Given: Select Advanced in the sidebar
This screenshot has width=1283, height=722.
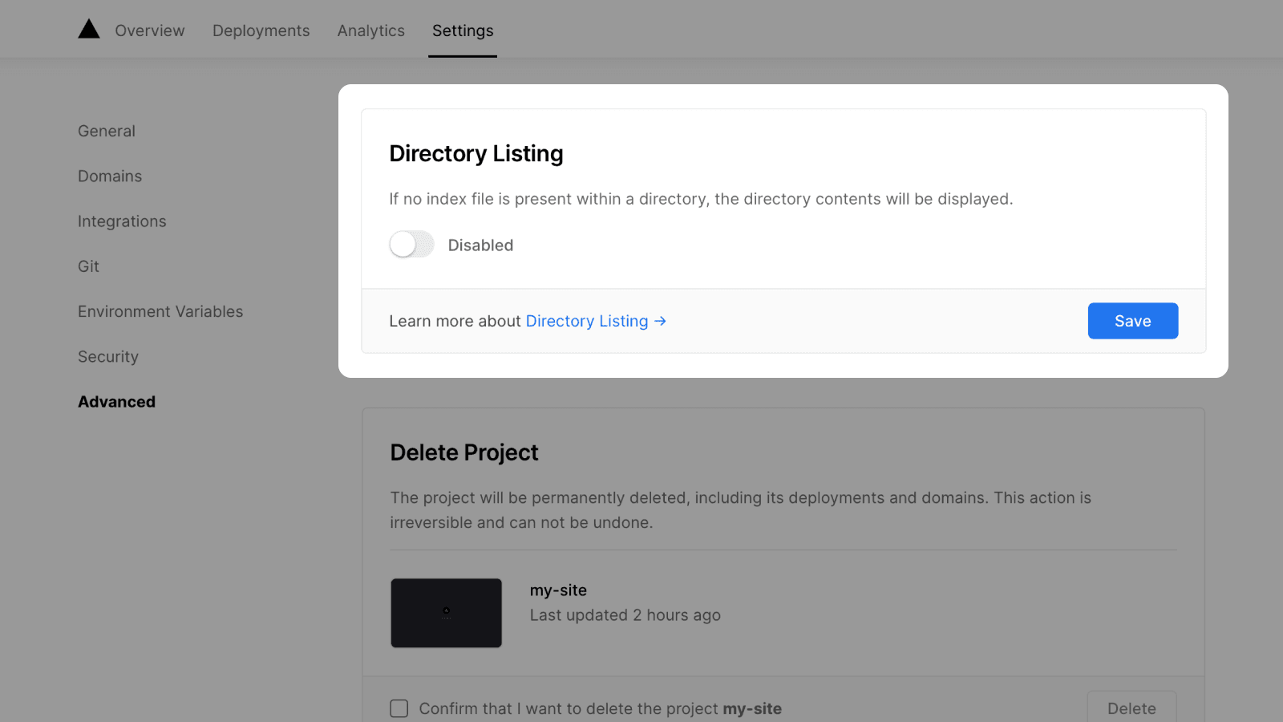Looking at the screenshot, I should click(x=116, y=402).
